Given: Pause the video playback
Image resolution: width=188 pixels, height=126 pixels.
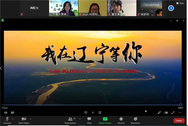Looking at the screenshot, I should tap(93, 113).
